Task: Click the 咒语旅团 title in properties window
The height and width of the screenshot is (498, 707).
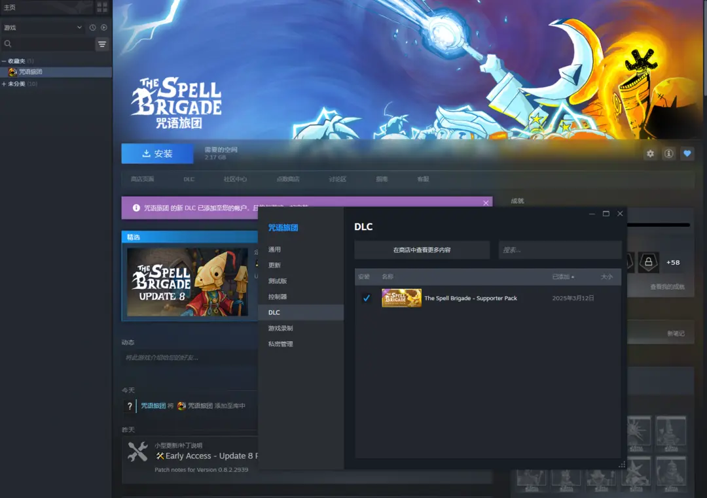Action: pyautogui.click(x=283, y=227)
